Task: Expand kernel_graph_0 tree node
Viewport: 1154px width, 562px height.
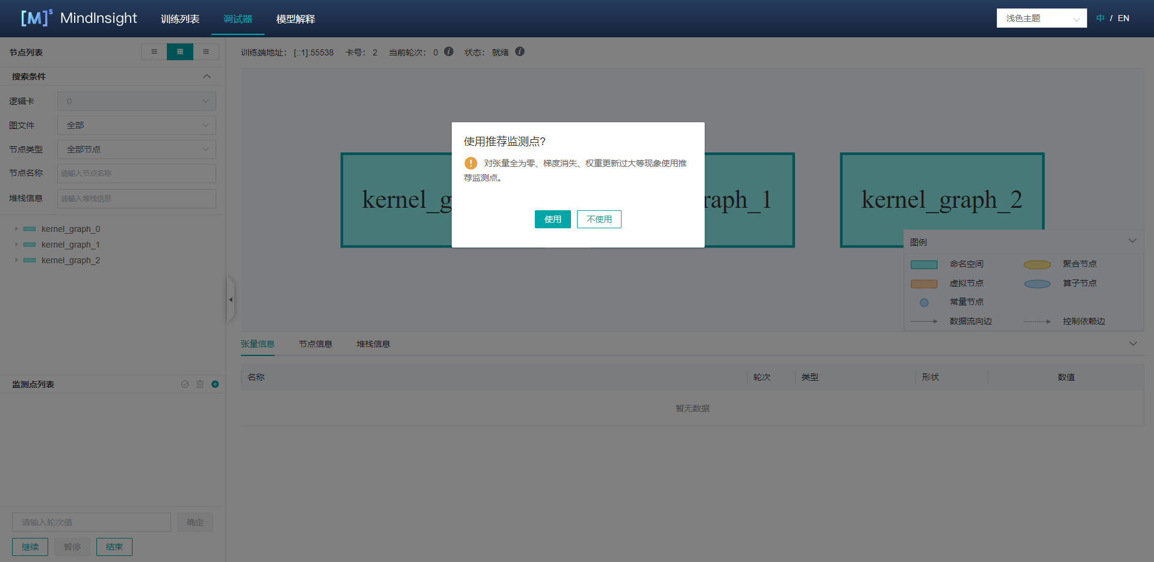Action: tap(16, 229)
